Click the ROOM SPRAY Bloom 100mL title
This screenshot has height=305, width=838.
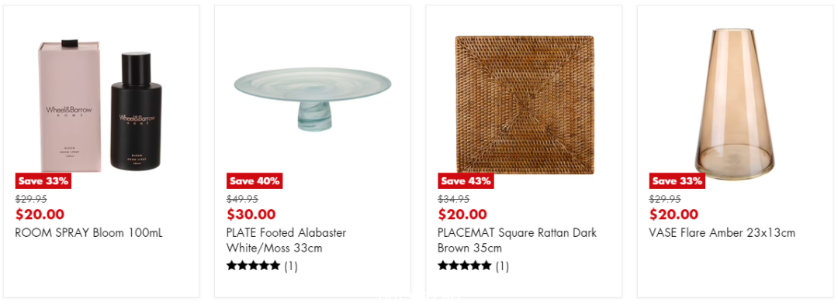click(89, 233)
